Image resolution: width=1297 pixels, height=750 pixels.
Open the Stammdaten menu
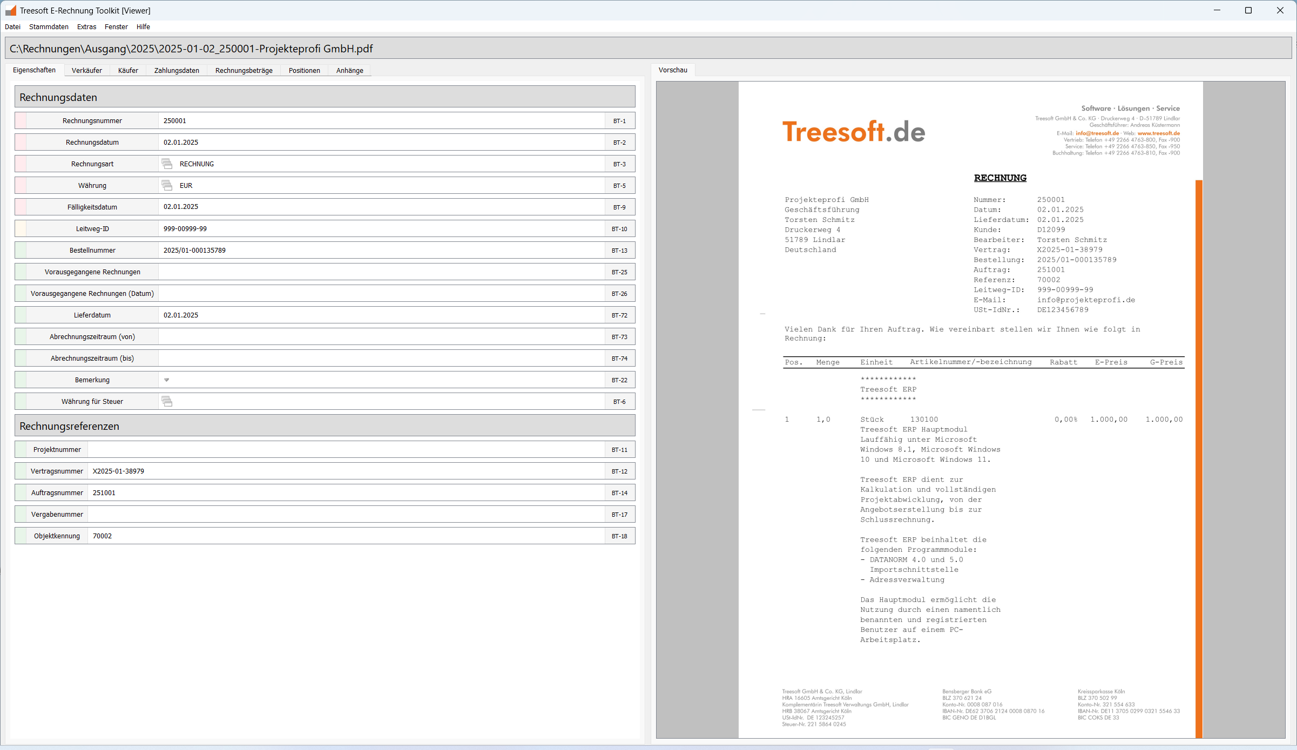49,26
